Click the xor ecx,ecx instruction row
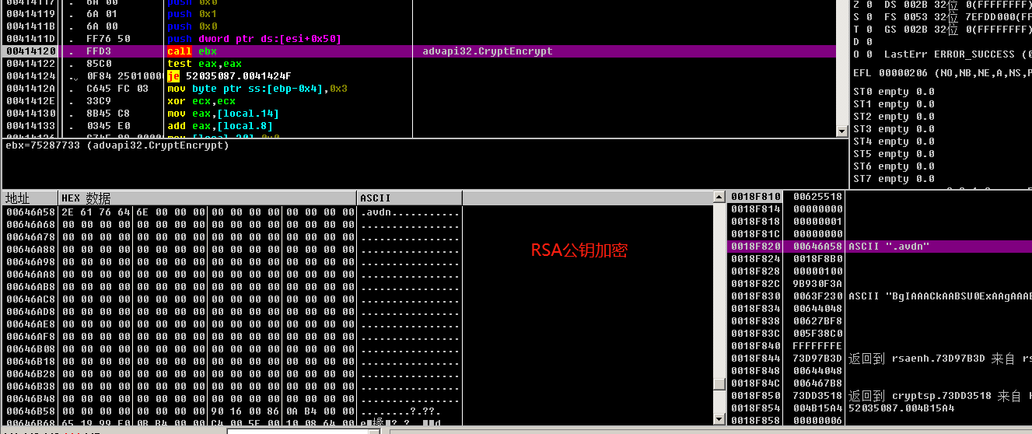1032x434 pixels. click(201, 101)
